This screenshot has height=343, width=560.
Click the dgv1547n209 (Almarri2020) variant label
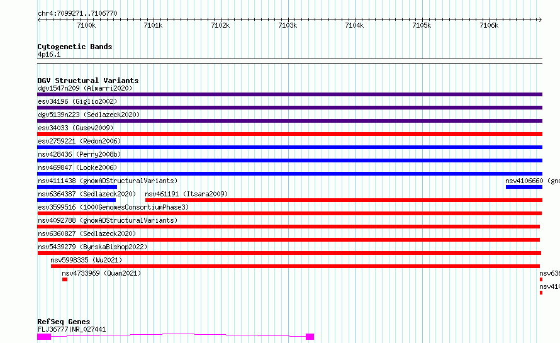click(x=85, y=88)
